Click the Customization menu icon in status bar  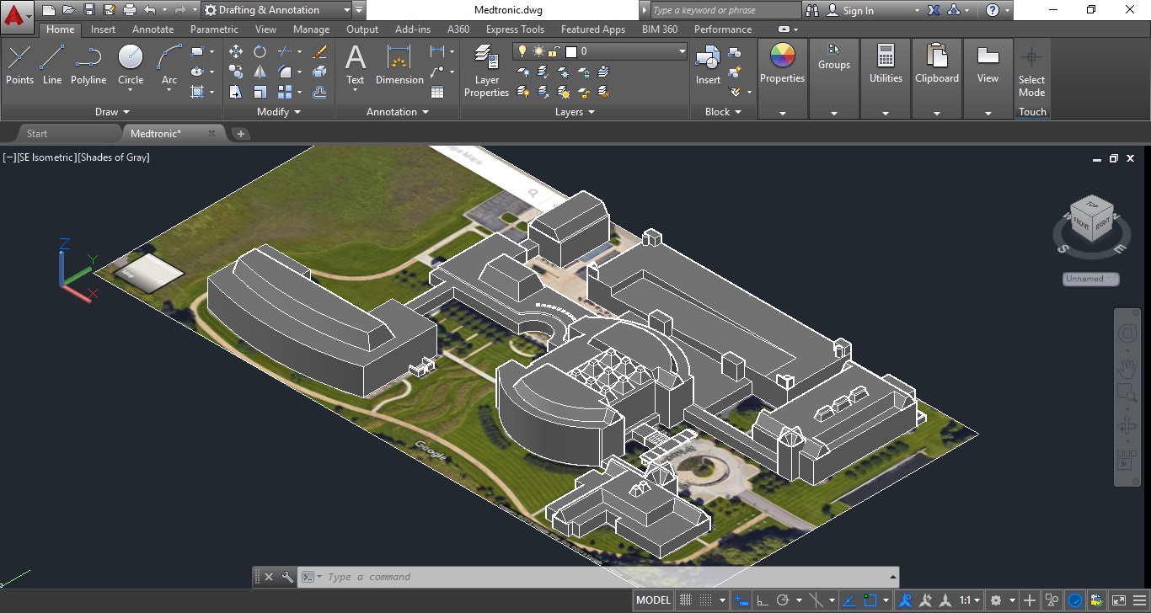1140,600
